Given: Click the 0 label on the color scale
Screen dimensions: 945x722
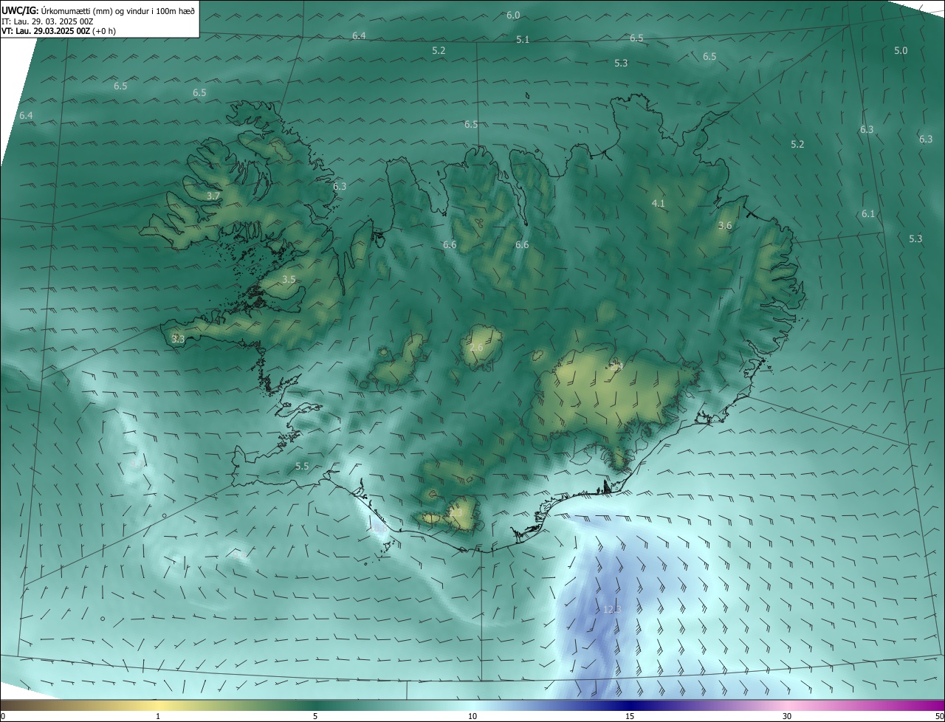Looking at the screenshot, I should tap(3, 717).
